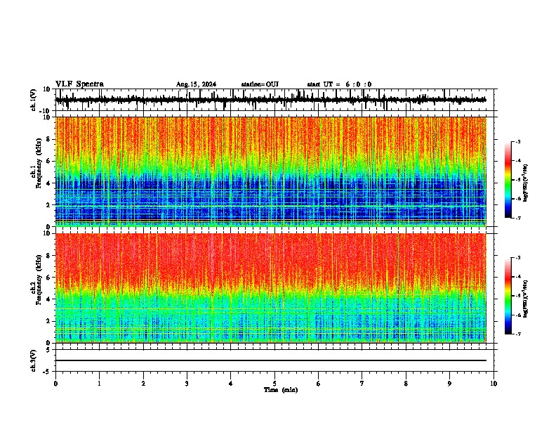Select the "start UT = 6 : 0 : 0" text
556x430 pixels.
[x=339, y=84]
